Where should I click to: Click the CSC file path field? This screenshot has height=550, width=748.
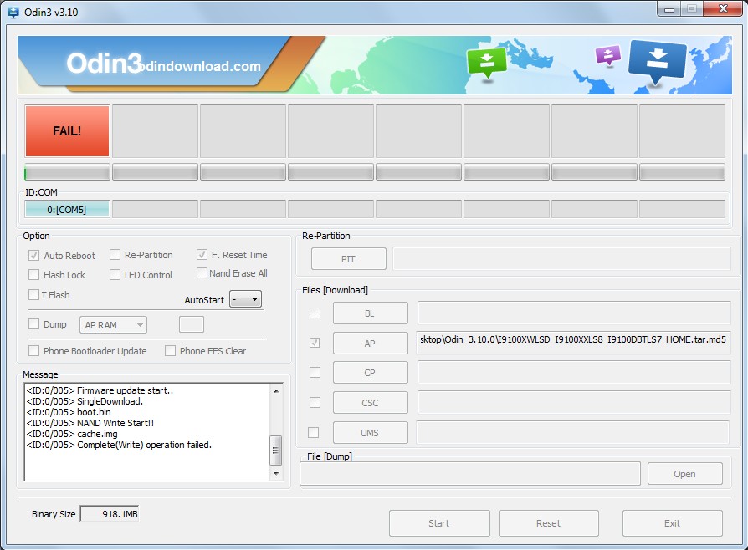point(574,403)
